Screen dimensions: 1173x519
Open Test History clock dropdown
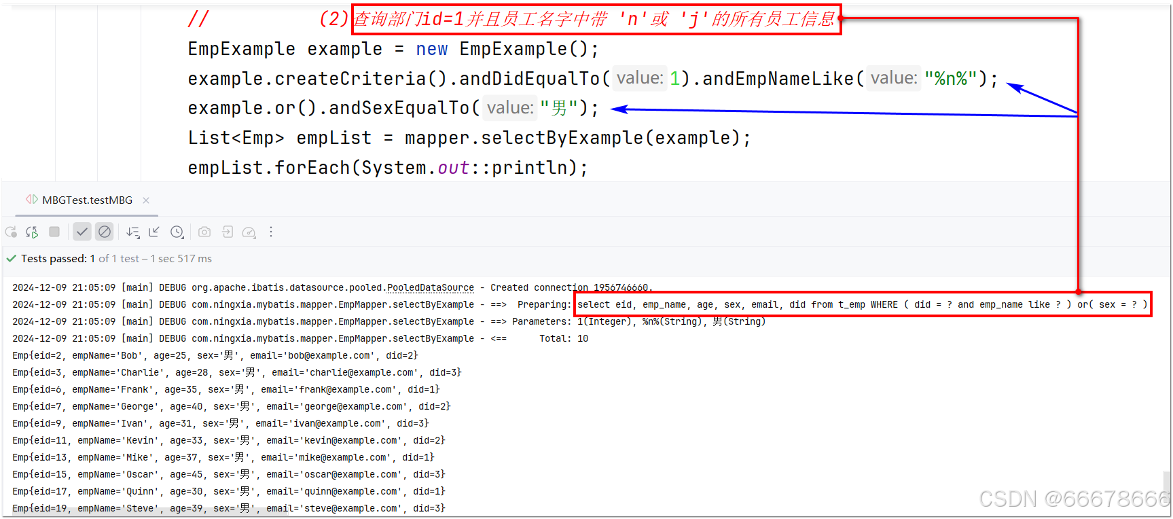[x=177, y=232]
